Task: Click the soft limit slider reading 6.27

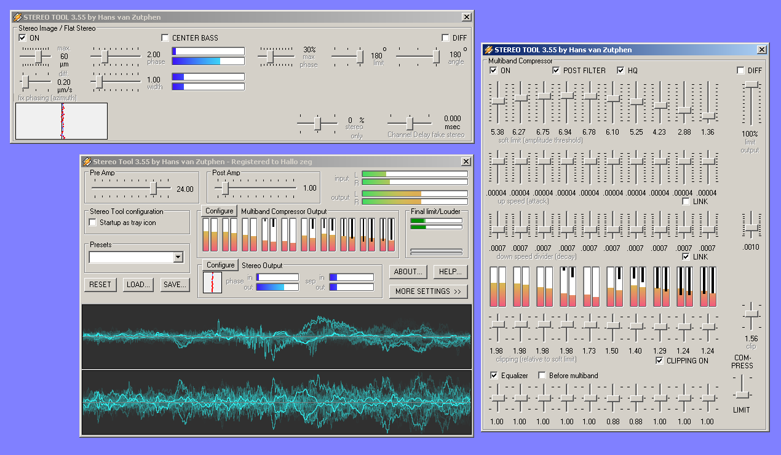Action: point(521,102)
